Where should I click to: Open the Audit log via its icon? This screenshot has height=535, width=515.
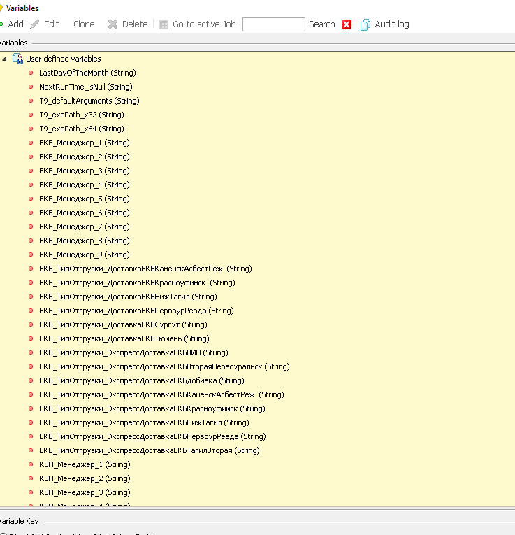pyautogui.click(x=365, y=24)
